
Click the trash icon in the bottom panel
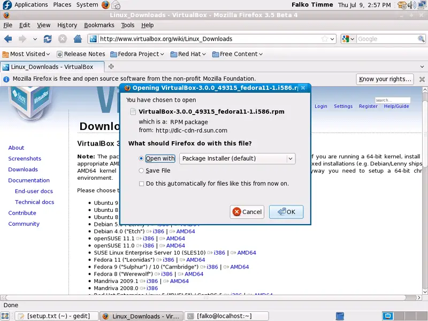(x=340, y=316)
